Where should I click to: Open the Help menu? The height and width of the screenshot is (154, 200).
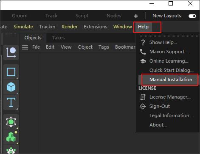tap(143, 27)
